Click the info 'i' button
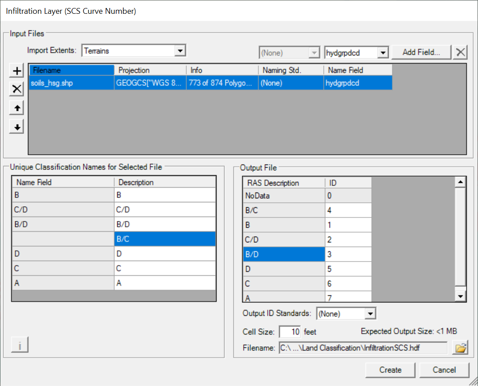478x386 pixels. [x=20, y=345]
